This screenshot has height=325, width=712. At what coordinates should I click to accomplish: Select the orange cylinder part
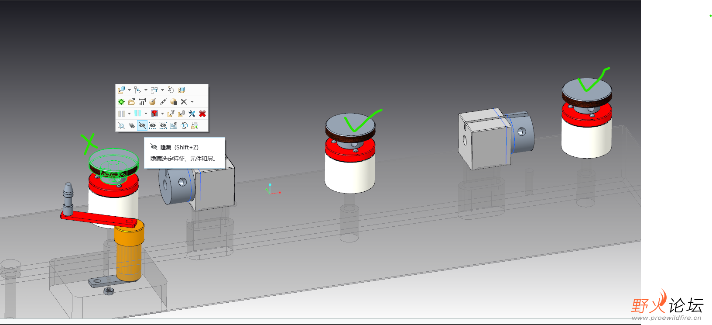click(129, 253)
